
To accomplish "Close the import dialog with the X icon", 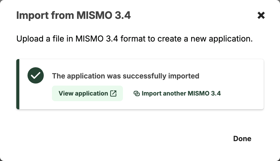I will 261,16.
